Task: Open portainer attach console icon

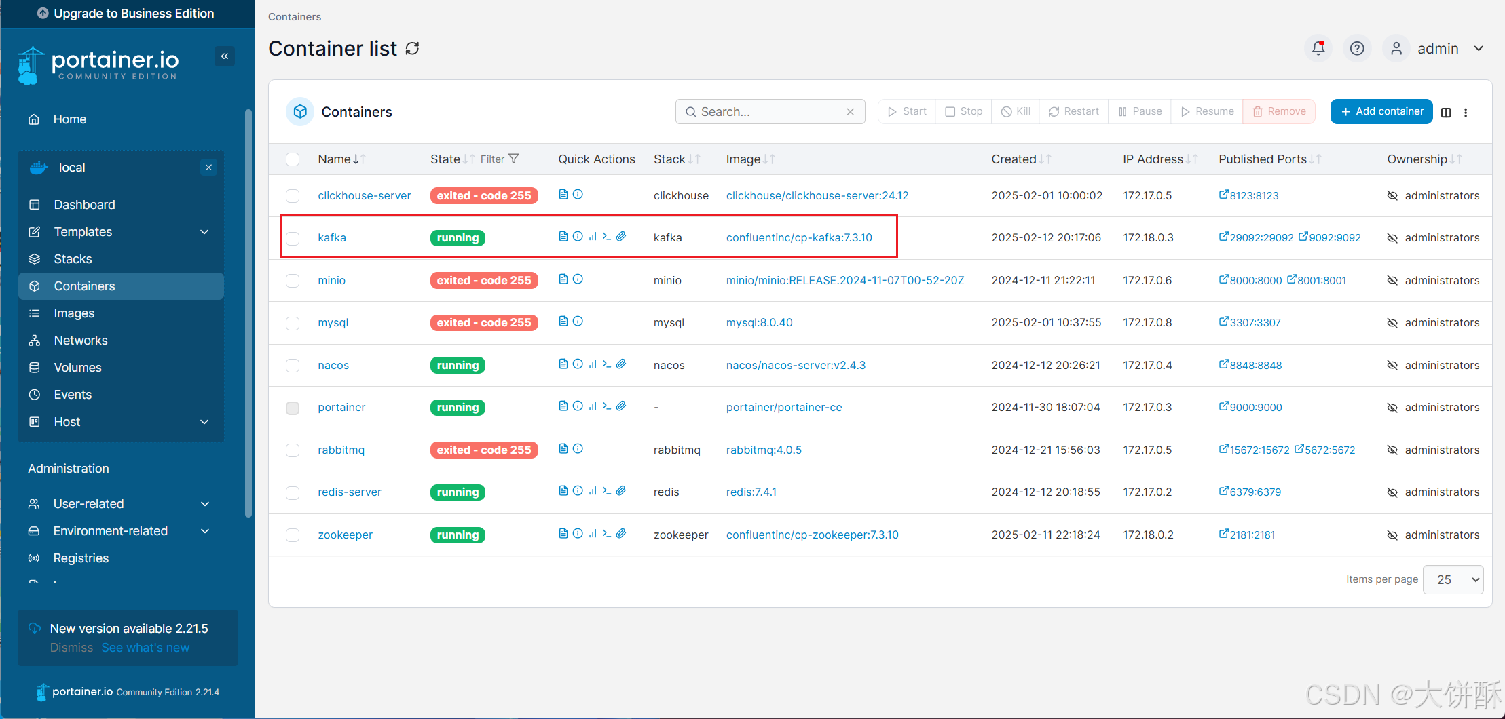Action: tap(621, 406)
